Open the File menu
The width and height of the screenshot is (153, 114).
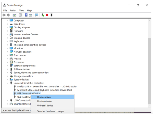(5, 10)
